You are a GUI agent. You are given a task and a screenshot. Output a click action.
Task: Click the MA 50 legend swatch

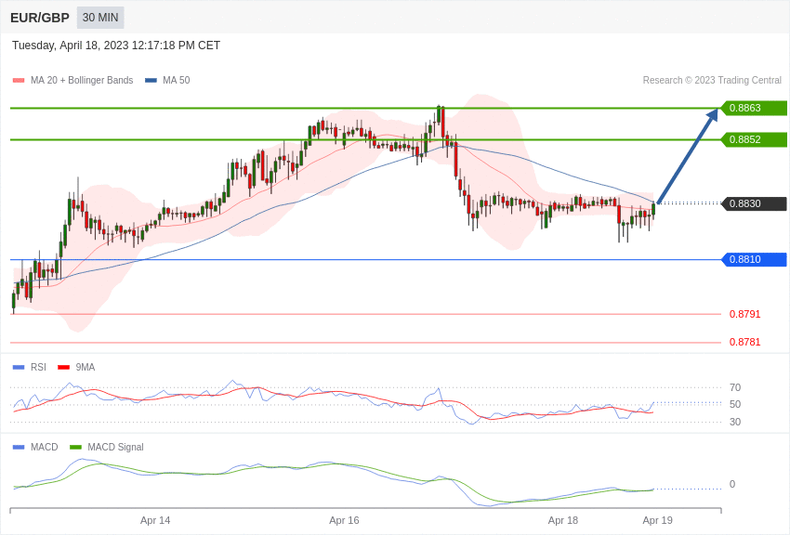coord(151,81)
